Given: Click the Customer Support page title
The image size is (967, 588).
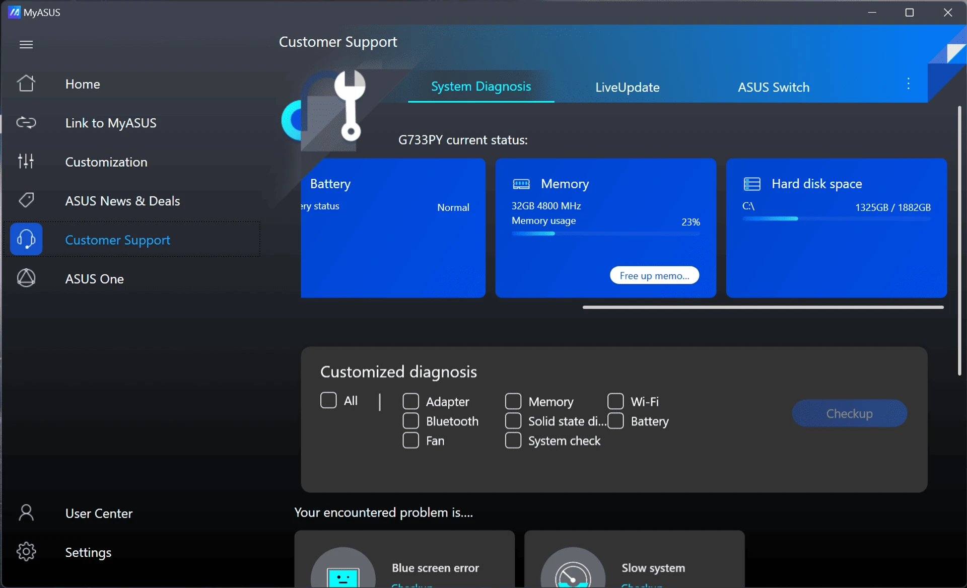Looking at the screenshot, I should (x=338, y=42).
